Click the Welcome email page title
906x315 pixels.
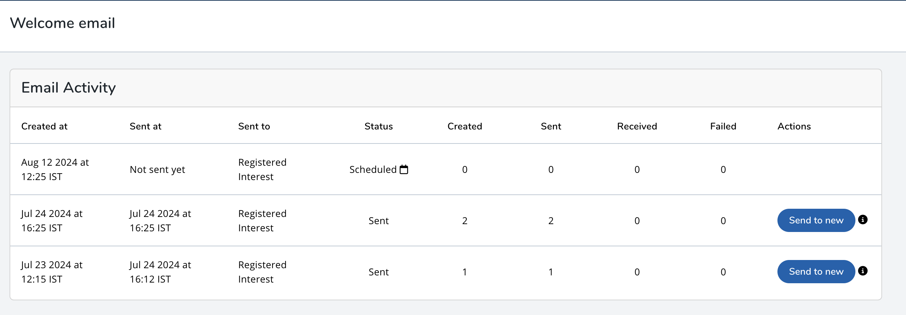click(63, 23)
